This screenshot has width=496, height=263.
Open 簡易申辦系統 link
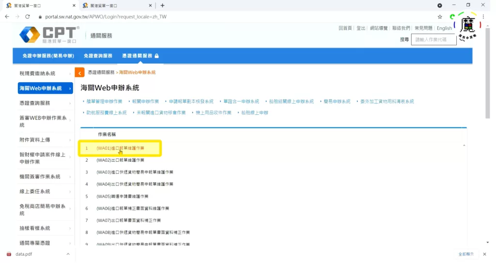(337, 102)
